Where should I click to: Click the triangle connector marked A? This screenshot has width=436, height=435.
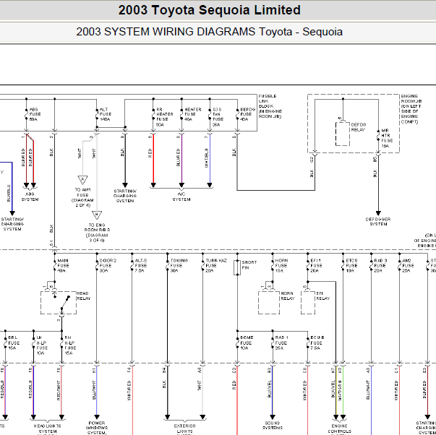click(82, 179)
